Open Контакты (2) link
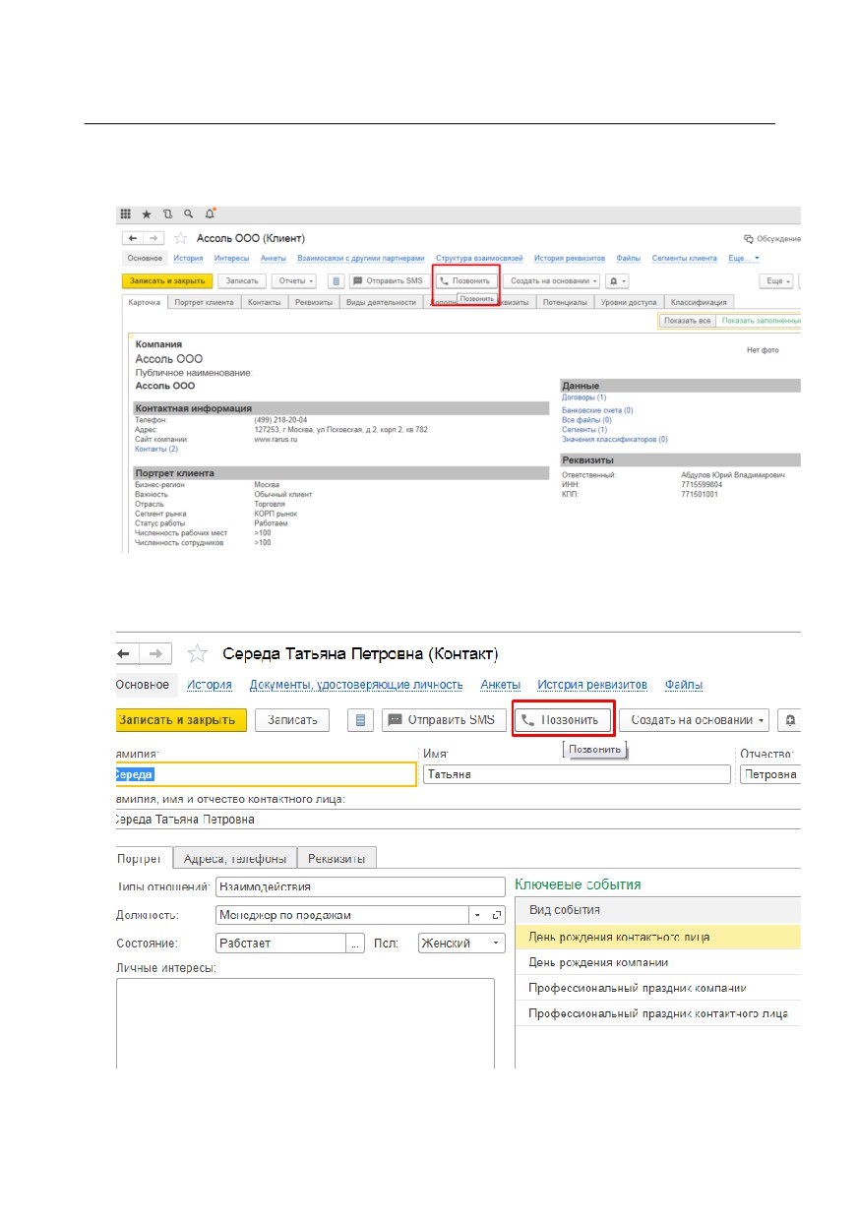This screenshot has width=858, height=1219. (156, 449)
